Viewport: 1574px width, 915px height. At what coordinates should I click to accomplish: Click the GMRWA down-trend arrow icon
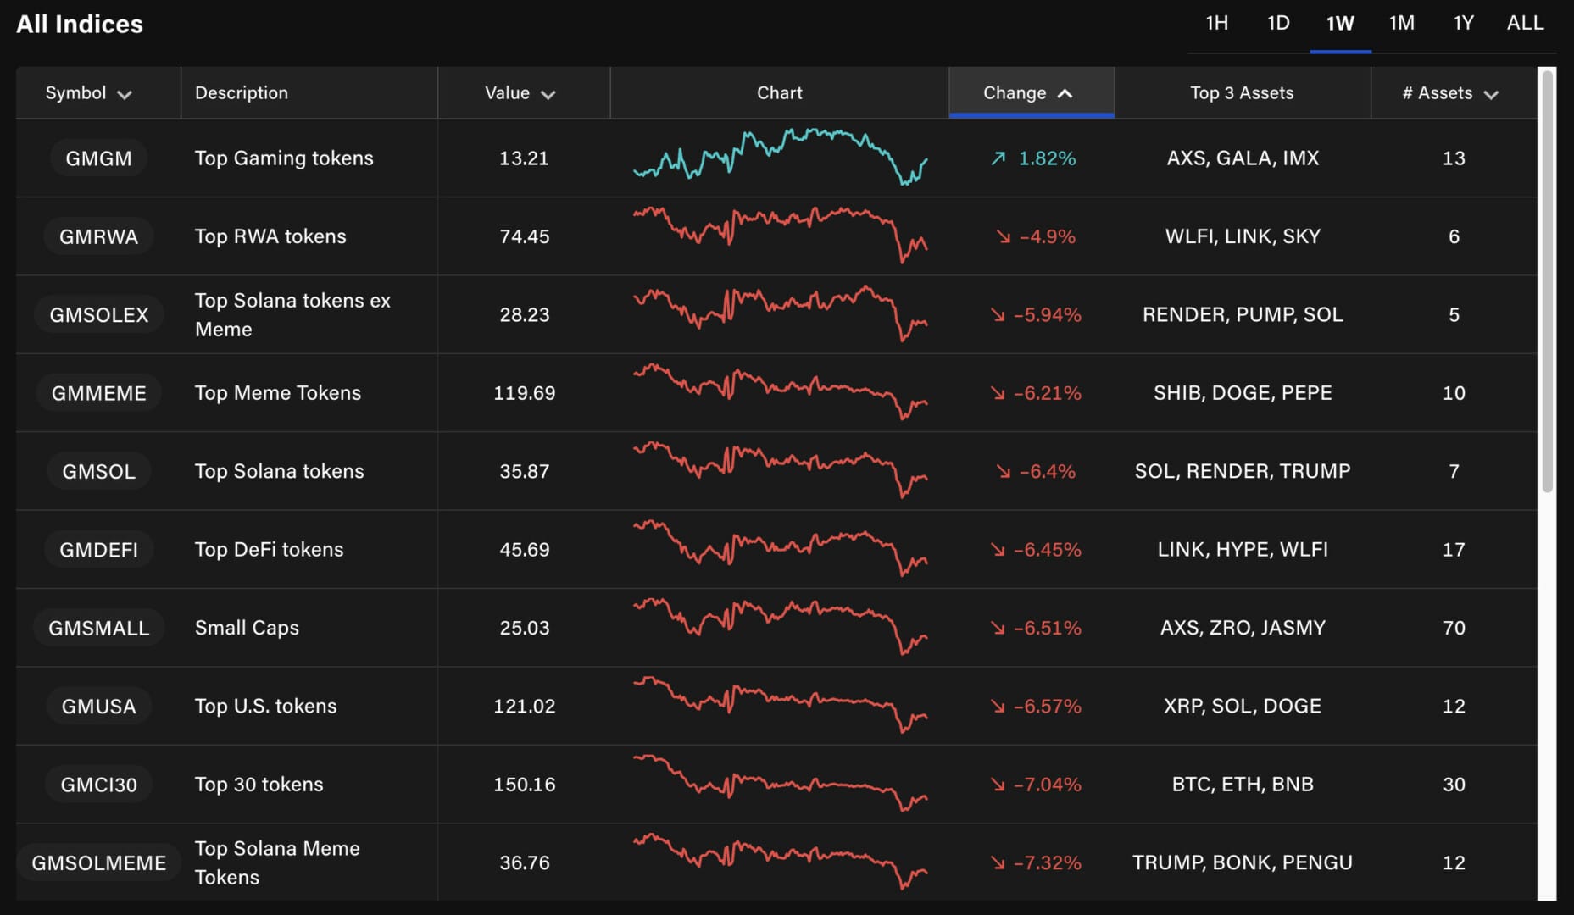pyautogui.click(x=1004, y=237)
